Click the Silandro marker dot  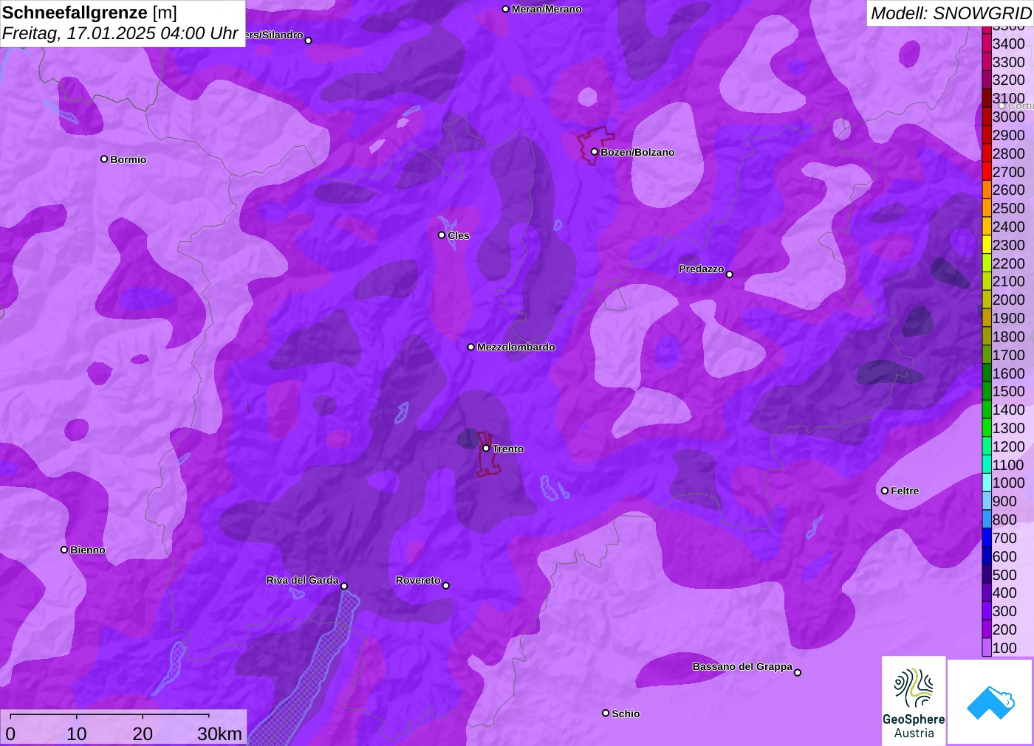tap(309, 41)
